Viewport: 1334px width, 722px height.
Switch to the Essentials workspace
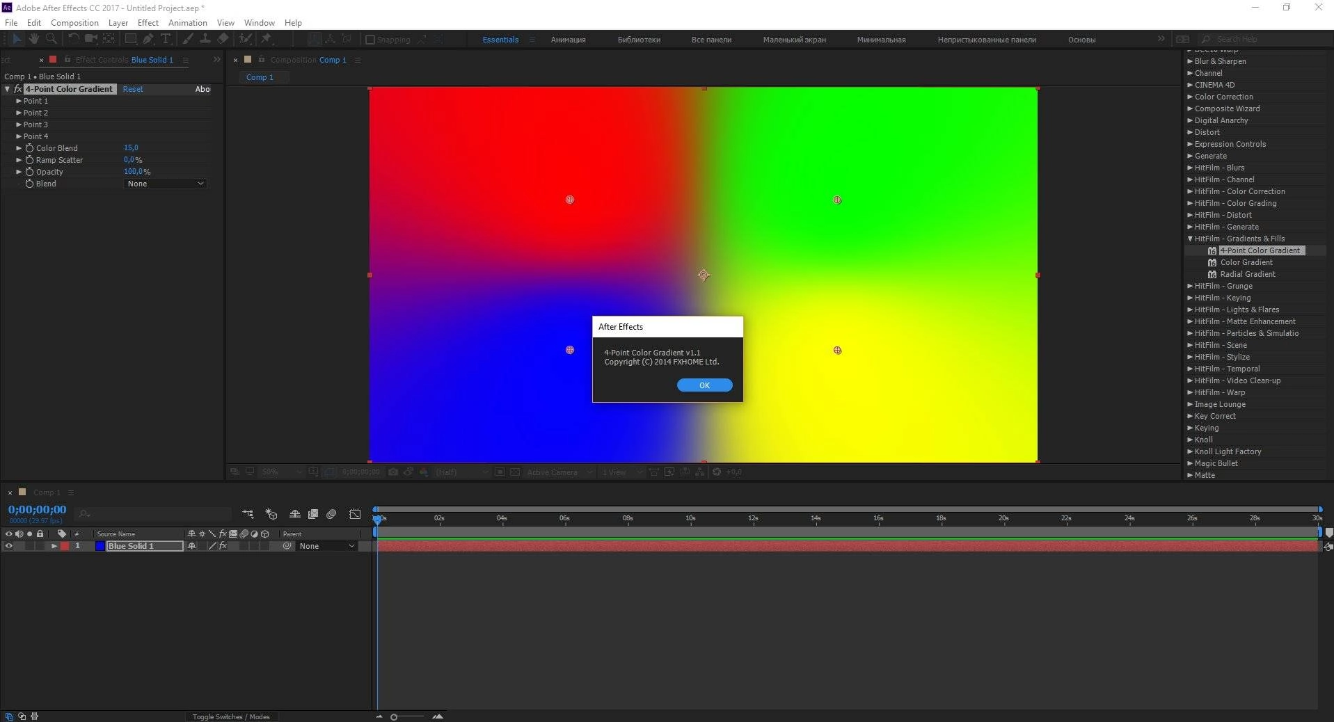(500, 40)
